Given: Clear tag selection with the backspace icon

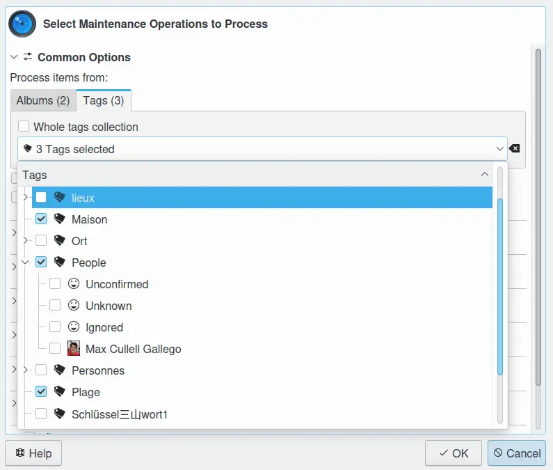Looking at the screenshot, I should click(515, 149).
